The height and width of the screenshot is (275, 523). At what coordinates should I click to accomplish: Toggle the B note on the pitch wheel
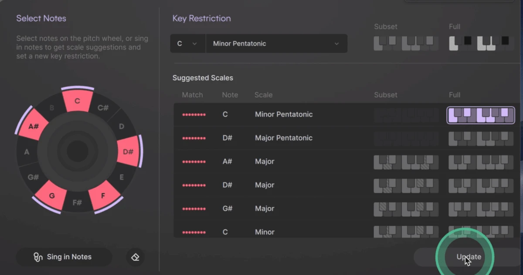tap(52, 107)
